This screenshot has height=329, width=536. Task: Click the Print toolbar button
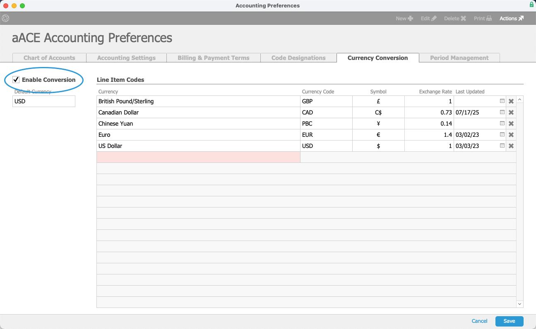[483, 18]
